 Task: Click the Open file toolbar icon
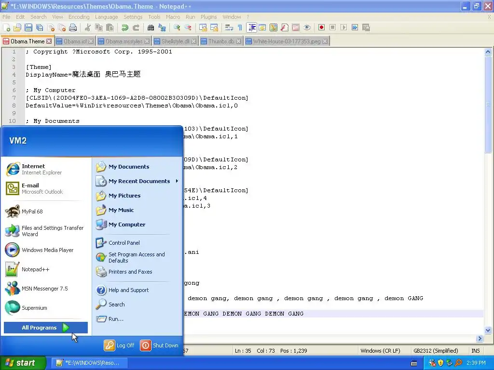tap(17, 27)
